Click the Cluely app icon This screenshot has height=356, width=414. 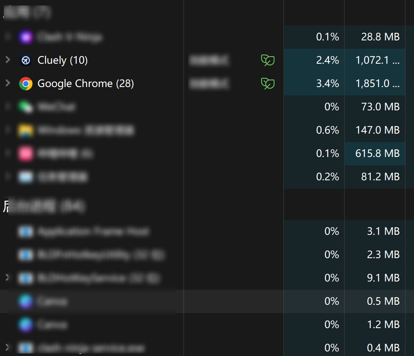(x=26, y=60)
